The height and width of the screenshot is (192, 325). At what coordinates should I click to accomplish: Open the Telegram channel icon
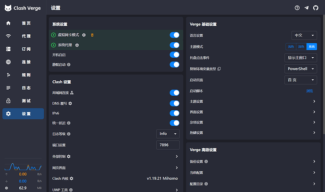[306, 8]
